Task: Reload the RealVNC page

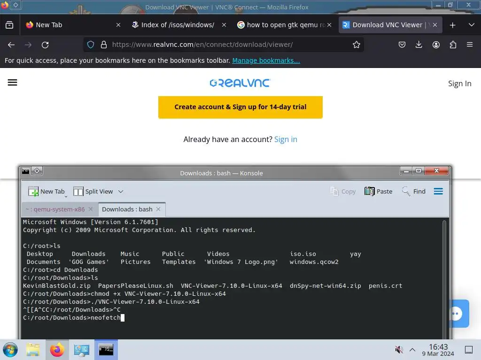Action: click(45, 45)
